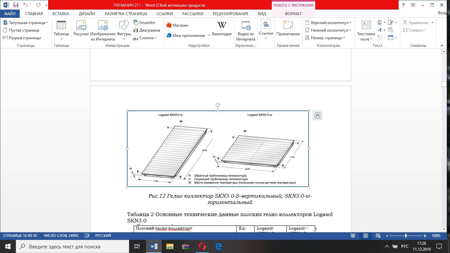Switch to the ВИД tab
The width and height of the screenshot is (450, 253).
tap(262, 14)
